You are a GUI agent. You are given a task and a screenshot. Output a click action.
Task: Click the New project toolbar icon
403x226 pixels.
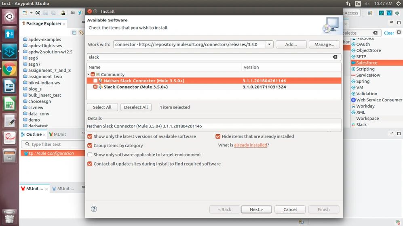(25, 13)
